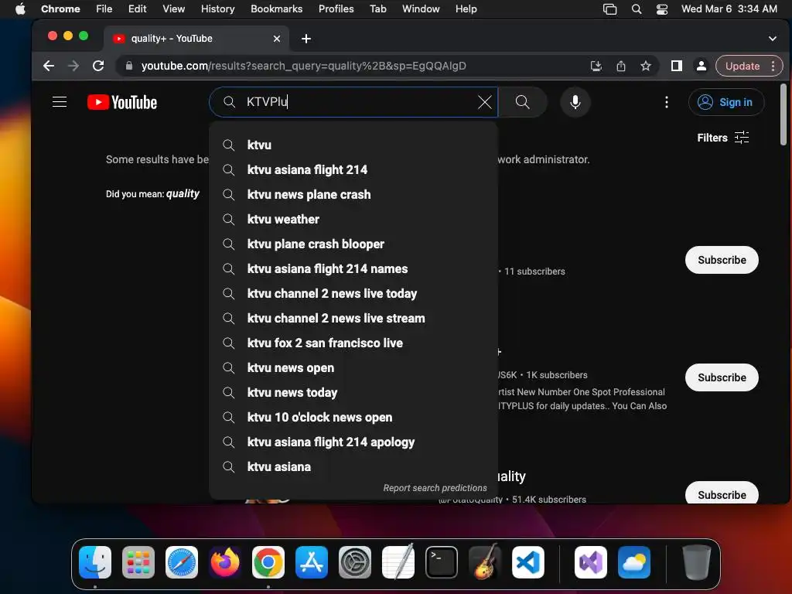Share this page from the address bar
The image size is (792, 594).
click(x=621, y=66)
